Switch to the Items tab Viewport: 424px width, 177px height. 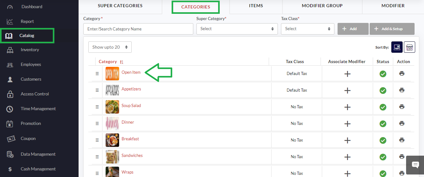(256, 6)
